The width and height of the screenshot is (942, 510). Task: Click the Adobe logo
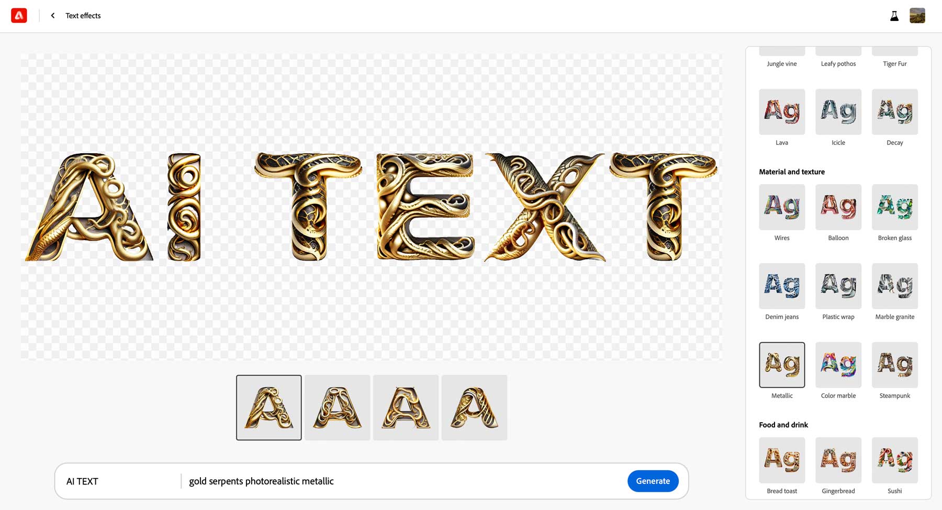point(19,15)
